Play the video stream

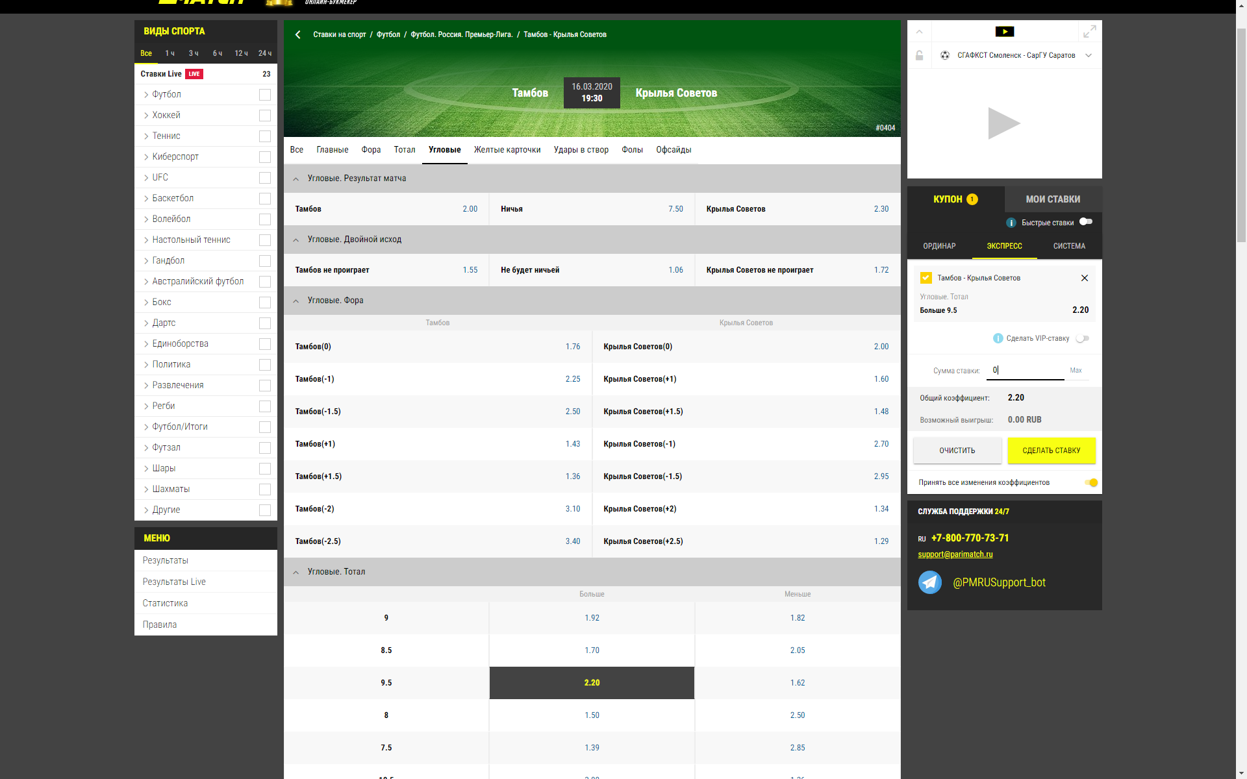click(1004, 123)
